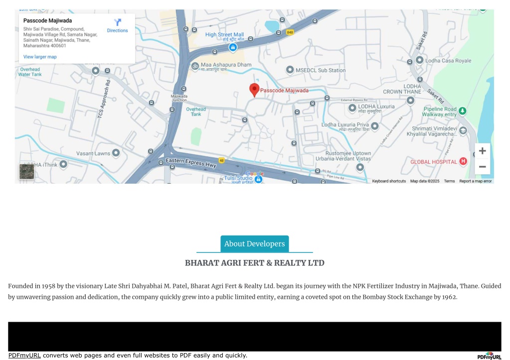Zoom in on the map with the plus button
510x360 pixels.
(483, 151)
